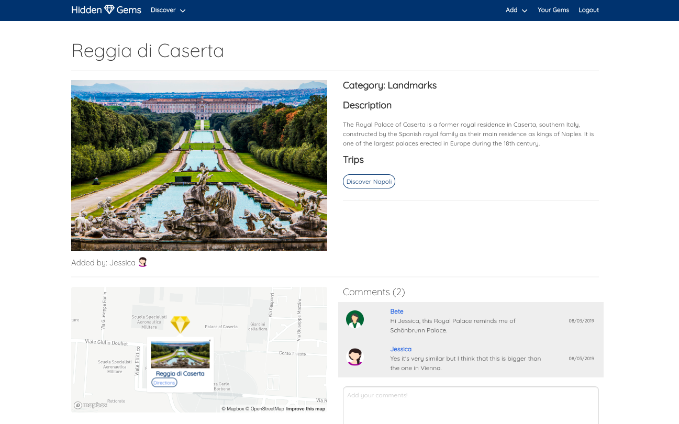Select Your Gems in the navigation bar
Screen dimensions: 679x424
point(553,9)
